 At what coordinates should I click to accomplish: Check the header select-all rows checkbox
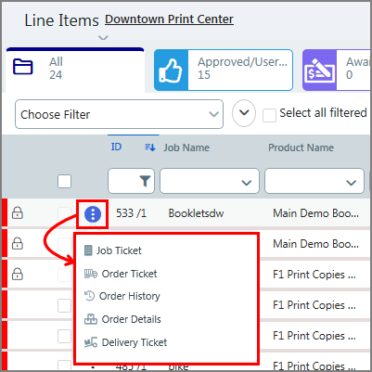tap(64, 181)
